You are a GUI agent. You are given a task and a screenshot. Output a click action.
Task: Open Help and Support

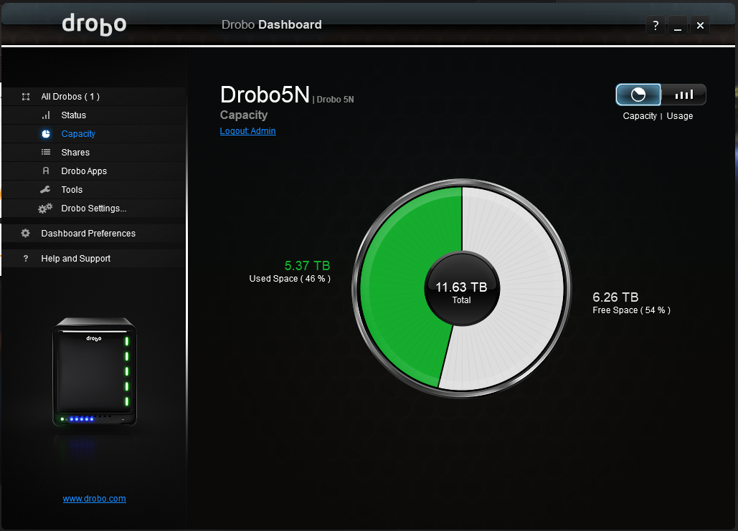[x=94, y=258]
